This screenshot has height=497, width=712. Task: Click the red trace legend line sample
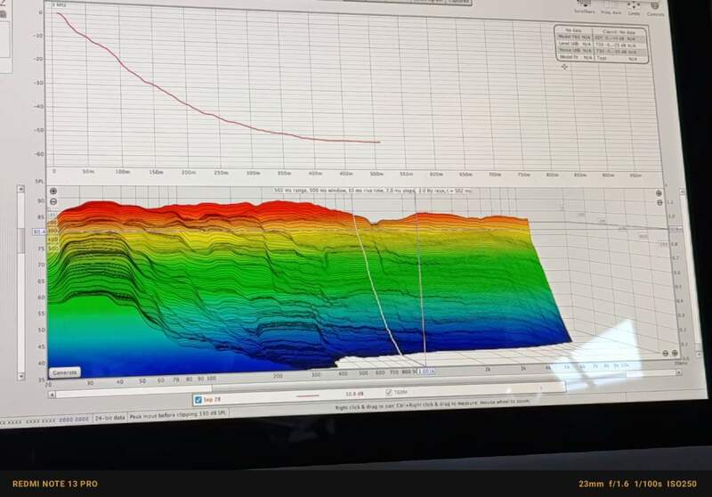(x=307, y=395)
